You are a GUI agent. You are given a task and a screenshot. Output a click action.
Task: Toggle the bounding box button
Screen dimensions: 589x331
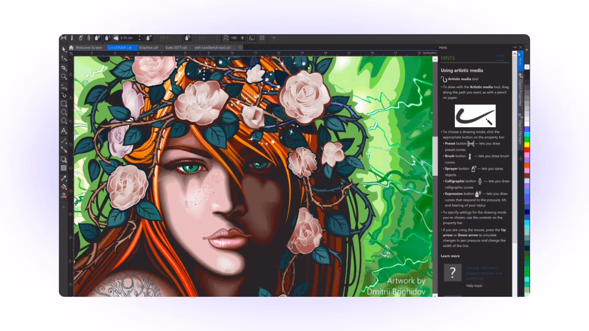pyautogui.click(x=262, y=38)
